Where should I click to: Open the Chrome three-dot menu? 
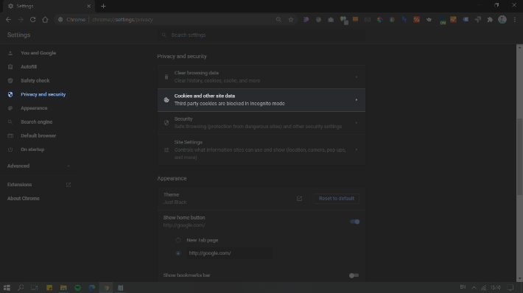515,20
